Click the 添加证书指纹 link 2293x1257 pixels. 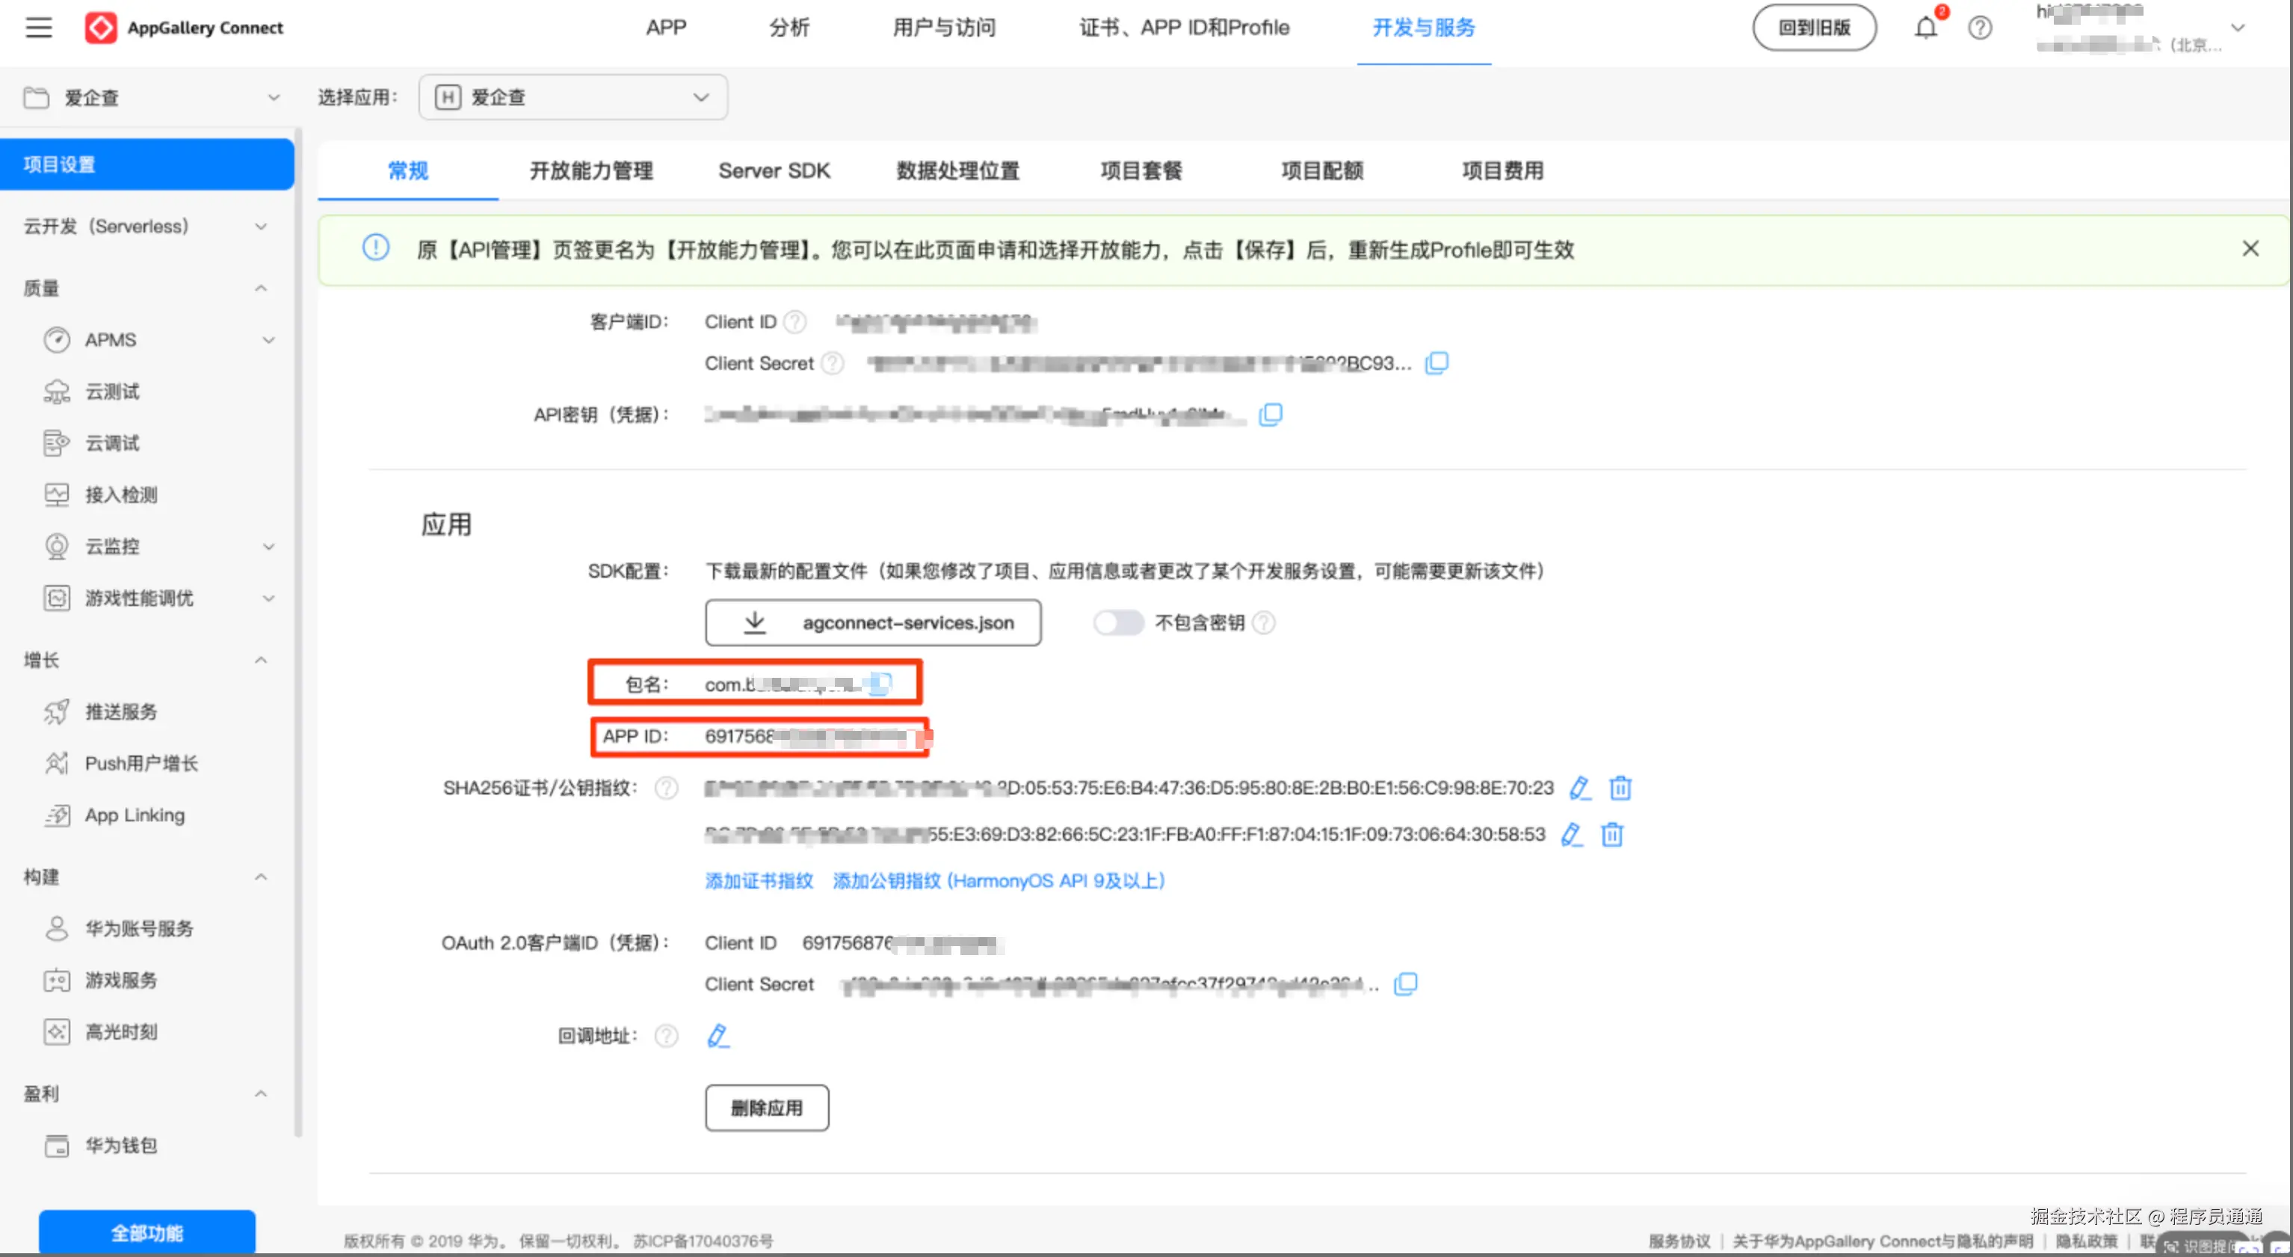pos(759,880)
